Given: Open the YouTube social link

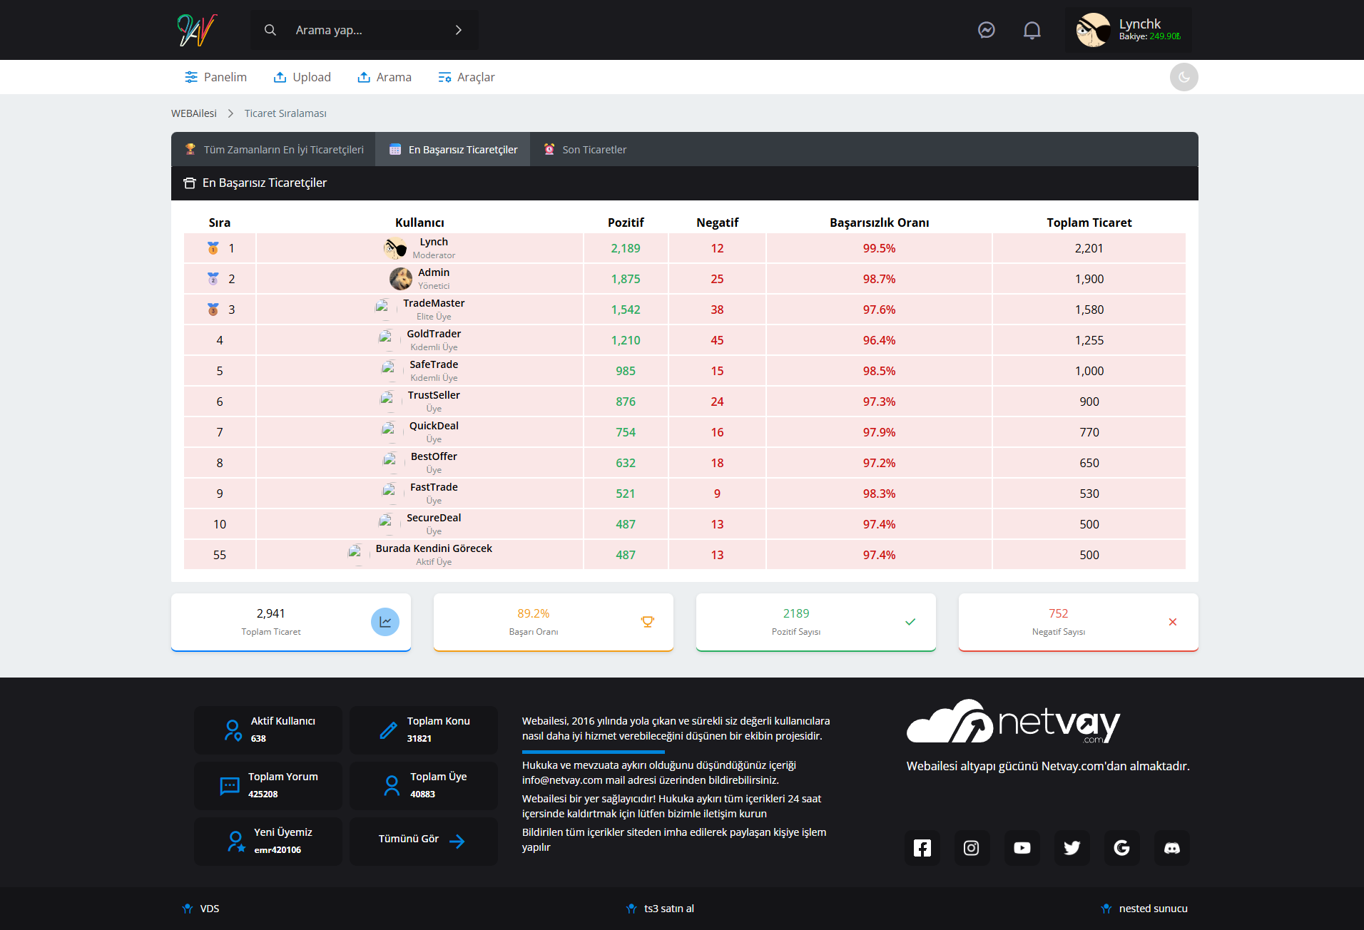Looking at the screenshot, I should point(1022,848).
